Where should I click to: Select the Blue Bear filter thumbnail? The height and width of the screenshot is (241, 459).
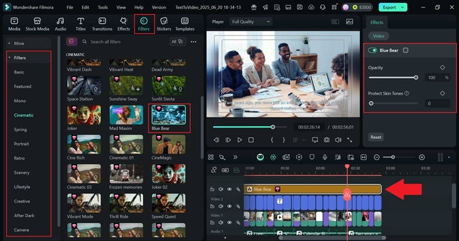(169, 115)
